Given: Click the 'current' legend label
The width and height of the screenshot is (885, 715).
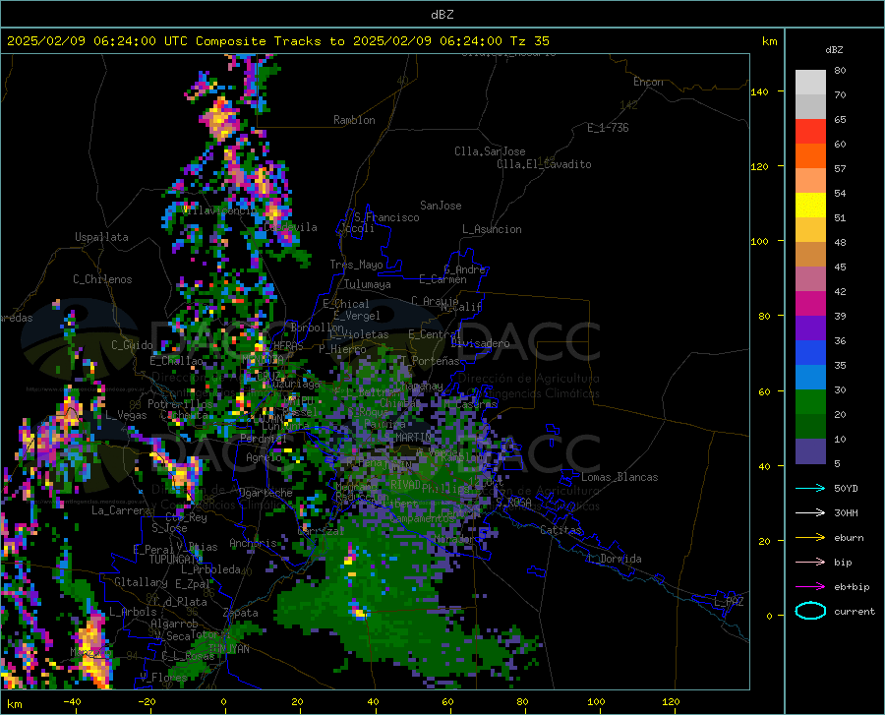Looking at the screenshot, I should click(x=855, y=611).
